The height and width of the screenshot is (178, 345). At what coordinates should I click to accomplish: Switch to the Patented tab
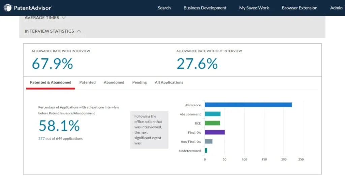pyautogui.click(x=87, y=82)
